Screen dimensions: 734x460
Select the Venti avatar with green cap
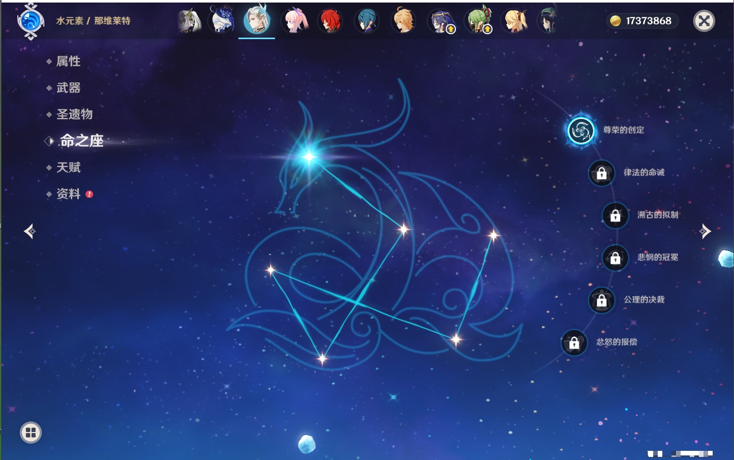[548, 21]
